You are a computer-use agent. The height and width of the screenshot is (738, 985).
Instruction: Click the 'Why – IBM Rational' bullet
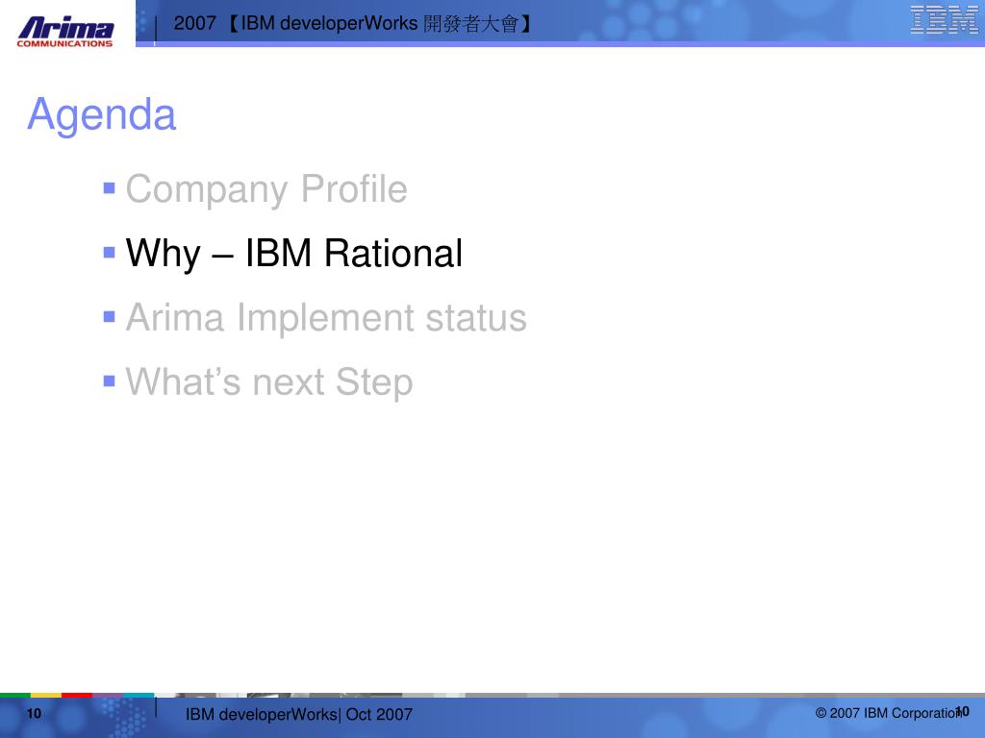[x=294, y=254]
